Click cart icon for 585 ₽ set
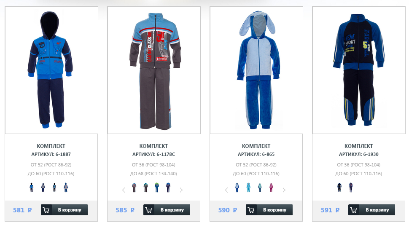 (149, 210)
